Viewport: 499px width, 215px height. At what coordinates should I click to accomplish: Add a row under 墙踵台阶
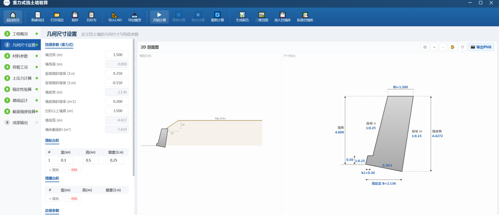54,199
